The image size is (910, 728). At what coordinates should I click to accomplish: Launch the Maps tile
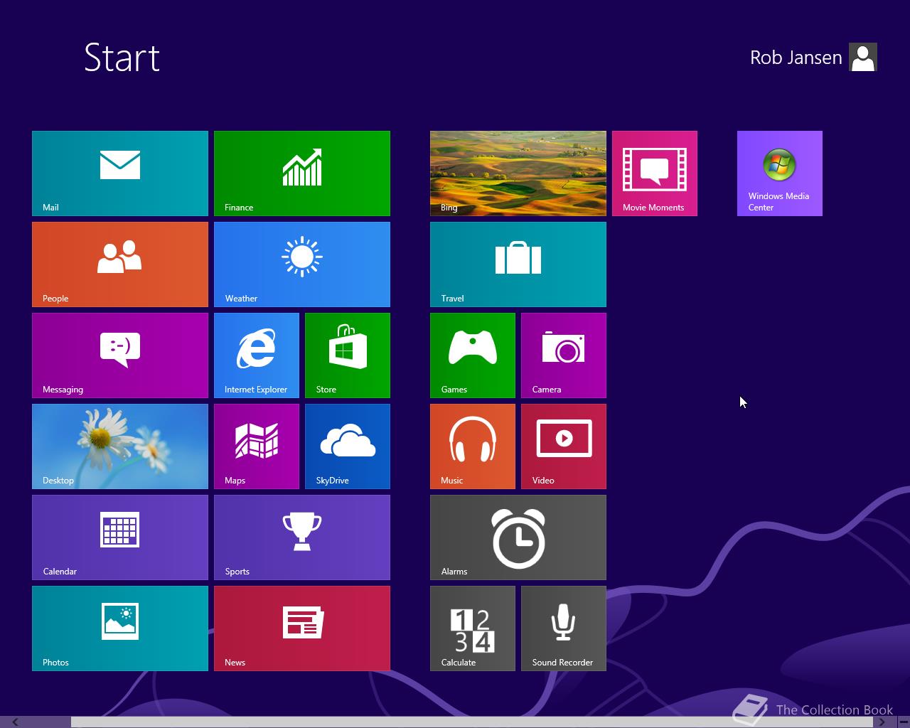click(257, 446)
